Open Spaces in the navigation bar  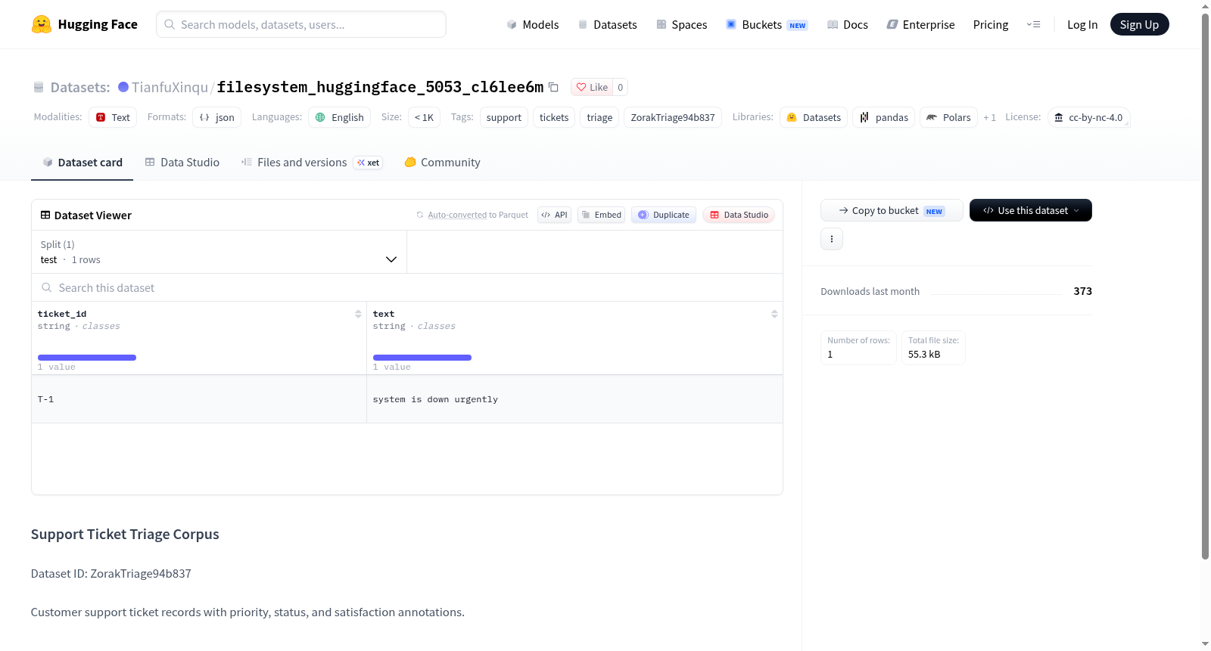point(682,24)
